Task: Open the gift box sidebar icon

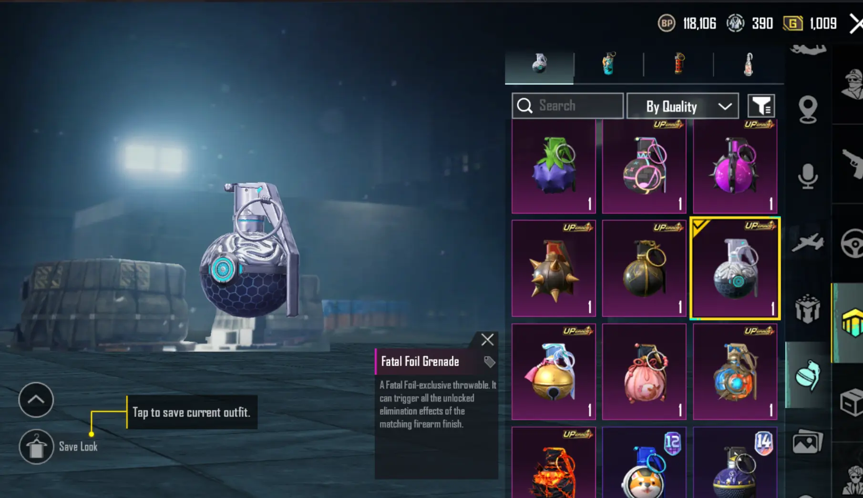Action: pos(808,309)
